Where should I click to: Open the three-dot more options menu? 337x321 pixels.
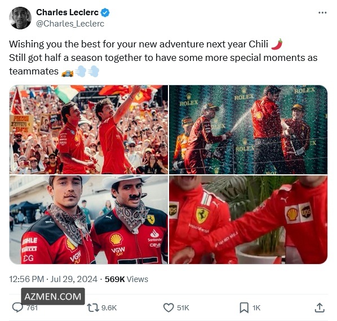(322, 13)
